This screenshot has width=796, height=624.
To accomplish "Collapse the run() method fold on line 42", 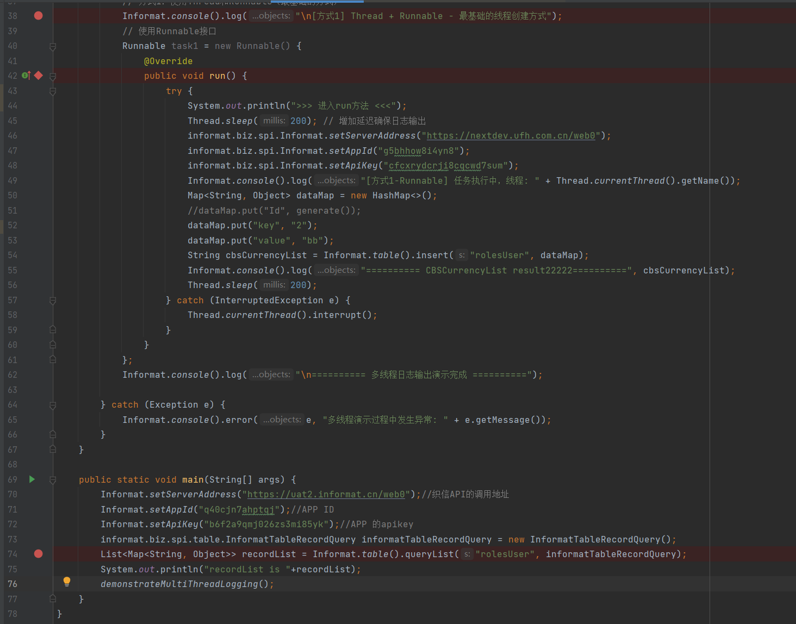I will 53,76.
